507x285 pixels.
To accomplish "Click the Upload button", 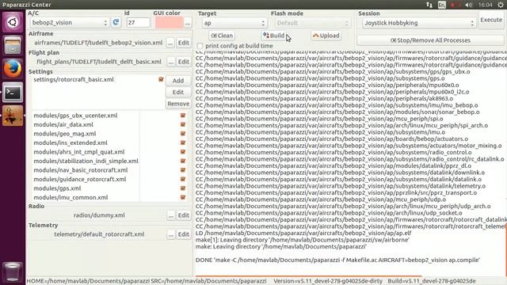I will click(x=326, y=36).
